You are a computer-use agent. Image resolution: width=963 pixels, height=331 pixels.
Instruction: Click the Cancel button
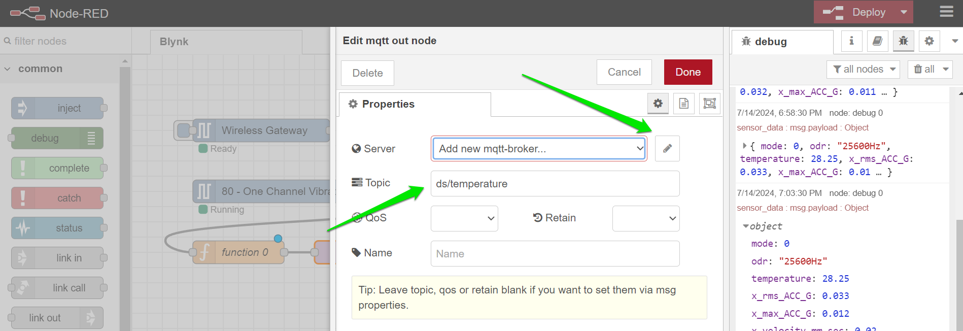[624, 72]
